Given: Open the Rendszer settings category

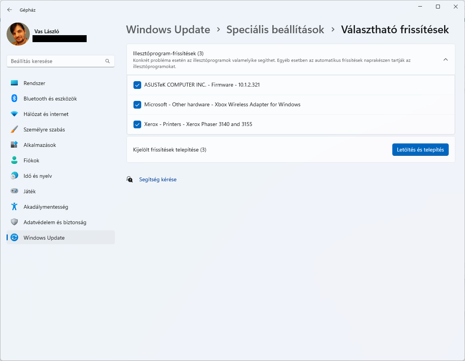Looking at the screenshot, I should 61,83.
